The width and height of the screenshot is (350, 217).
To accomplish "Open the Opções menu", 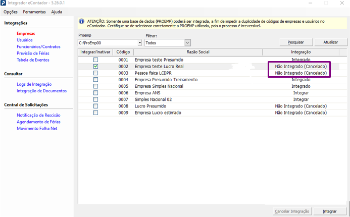I will (11, 12).
